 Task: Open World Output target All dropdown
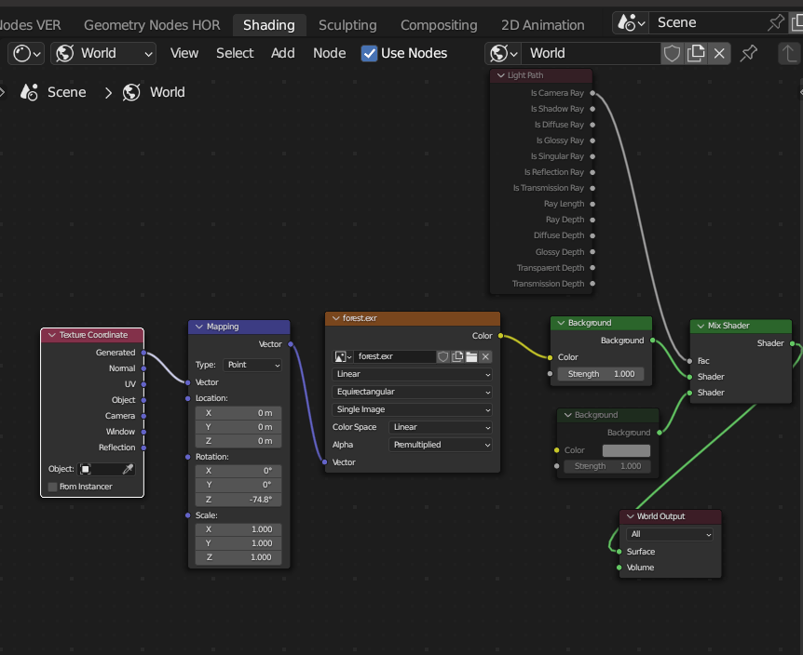click(670, 534)
